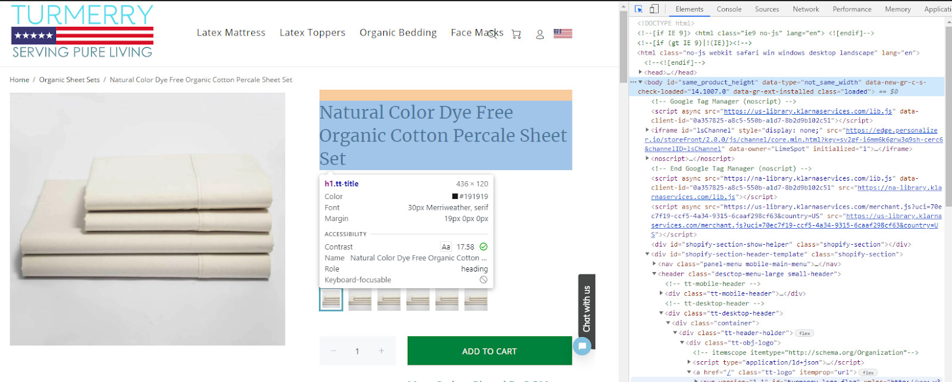Click the US flag country icon

(x=562, y=33)
